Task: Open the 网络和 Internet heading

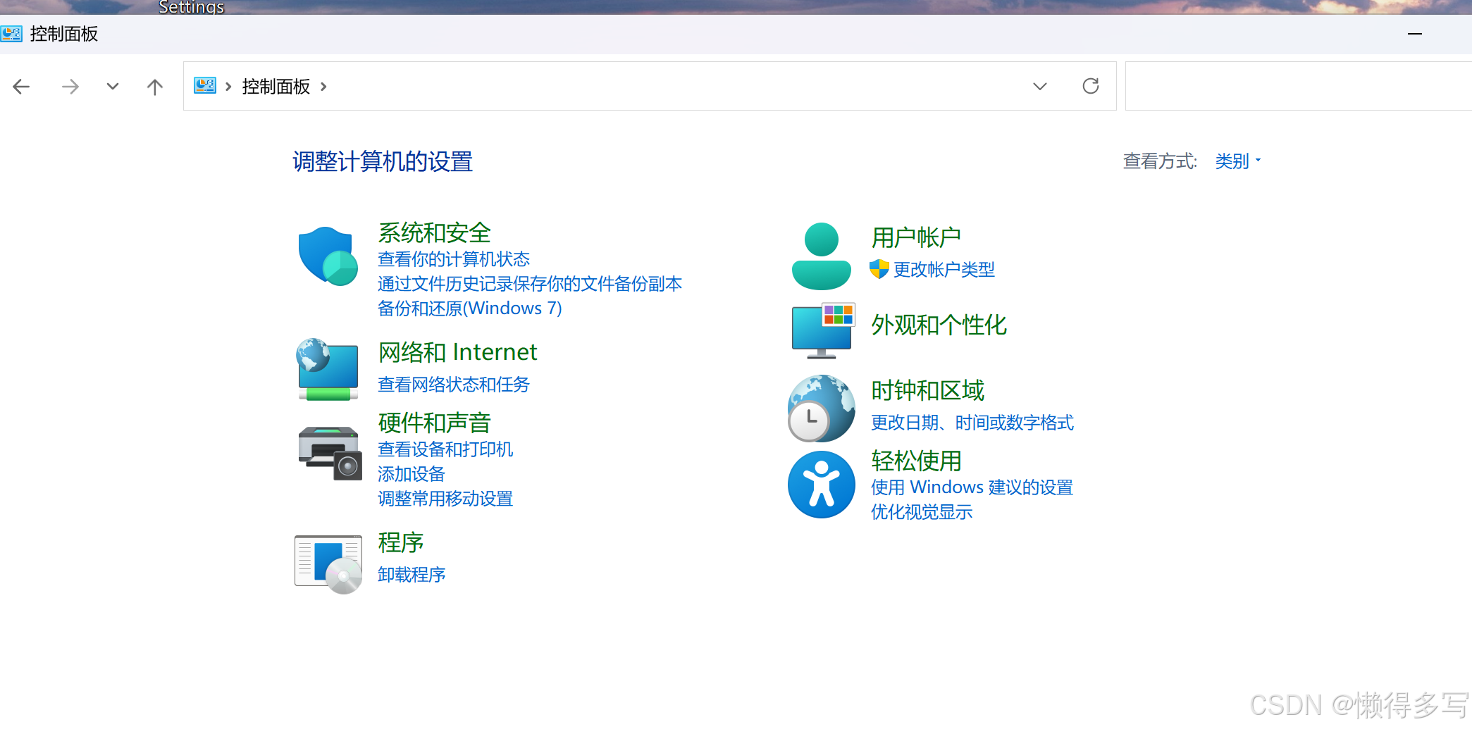Action: click(458, 351)
